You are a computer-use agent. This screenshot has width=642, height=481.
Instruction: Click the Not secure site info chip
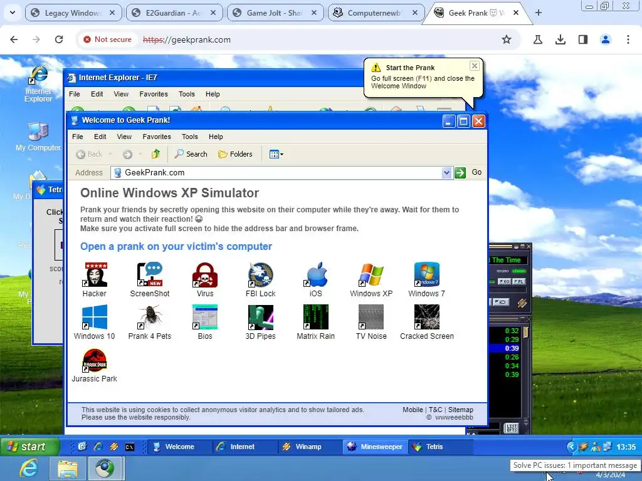click(107, 39)
